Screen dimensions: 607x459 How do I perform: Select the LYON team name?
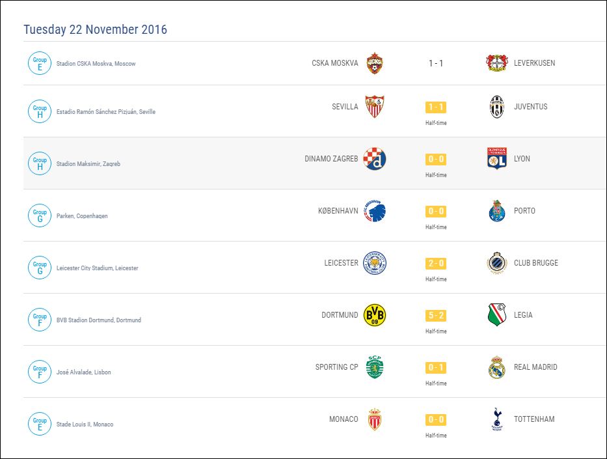click(522, 159)
